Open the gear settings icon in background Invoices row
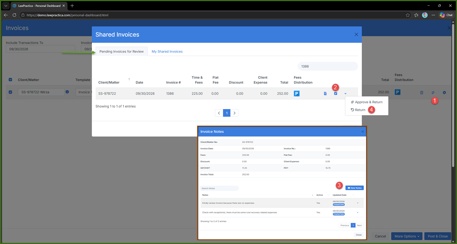Screen dimensions: 457x244 (x=444, y=92)
